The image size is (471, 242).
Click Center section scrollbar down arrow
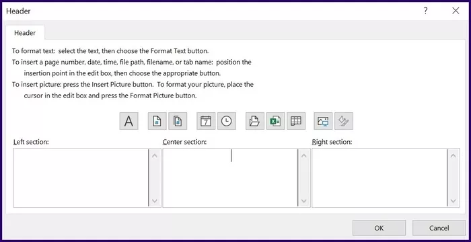pos(304,200)
